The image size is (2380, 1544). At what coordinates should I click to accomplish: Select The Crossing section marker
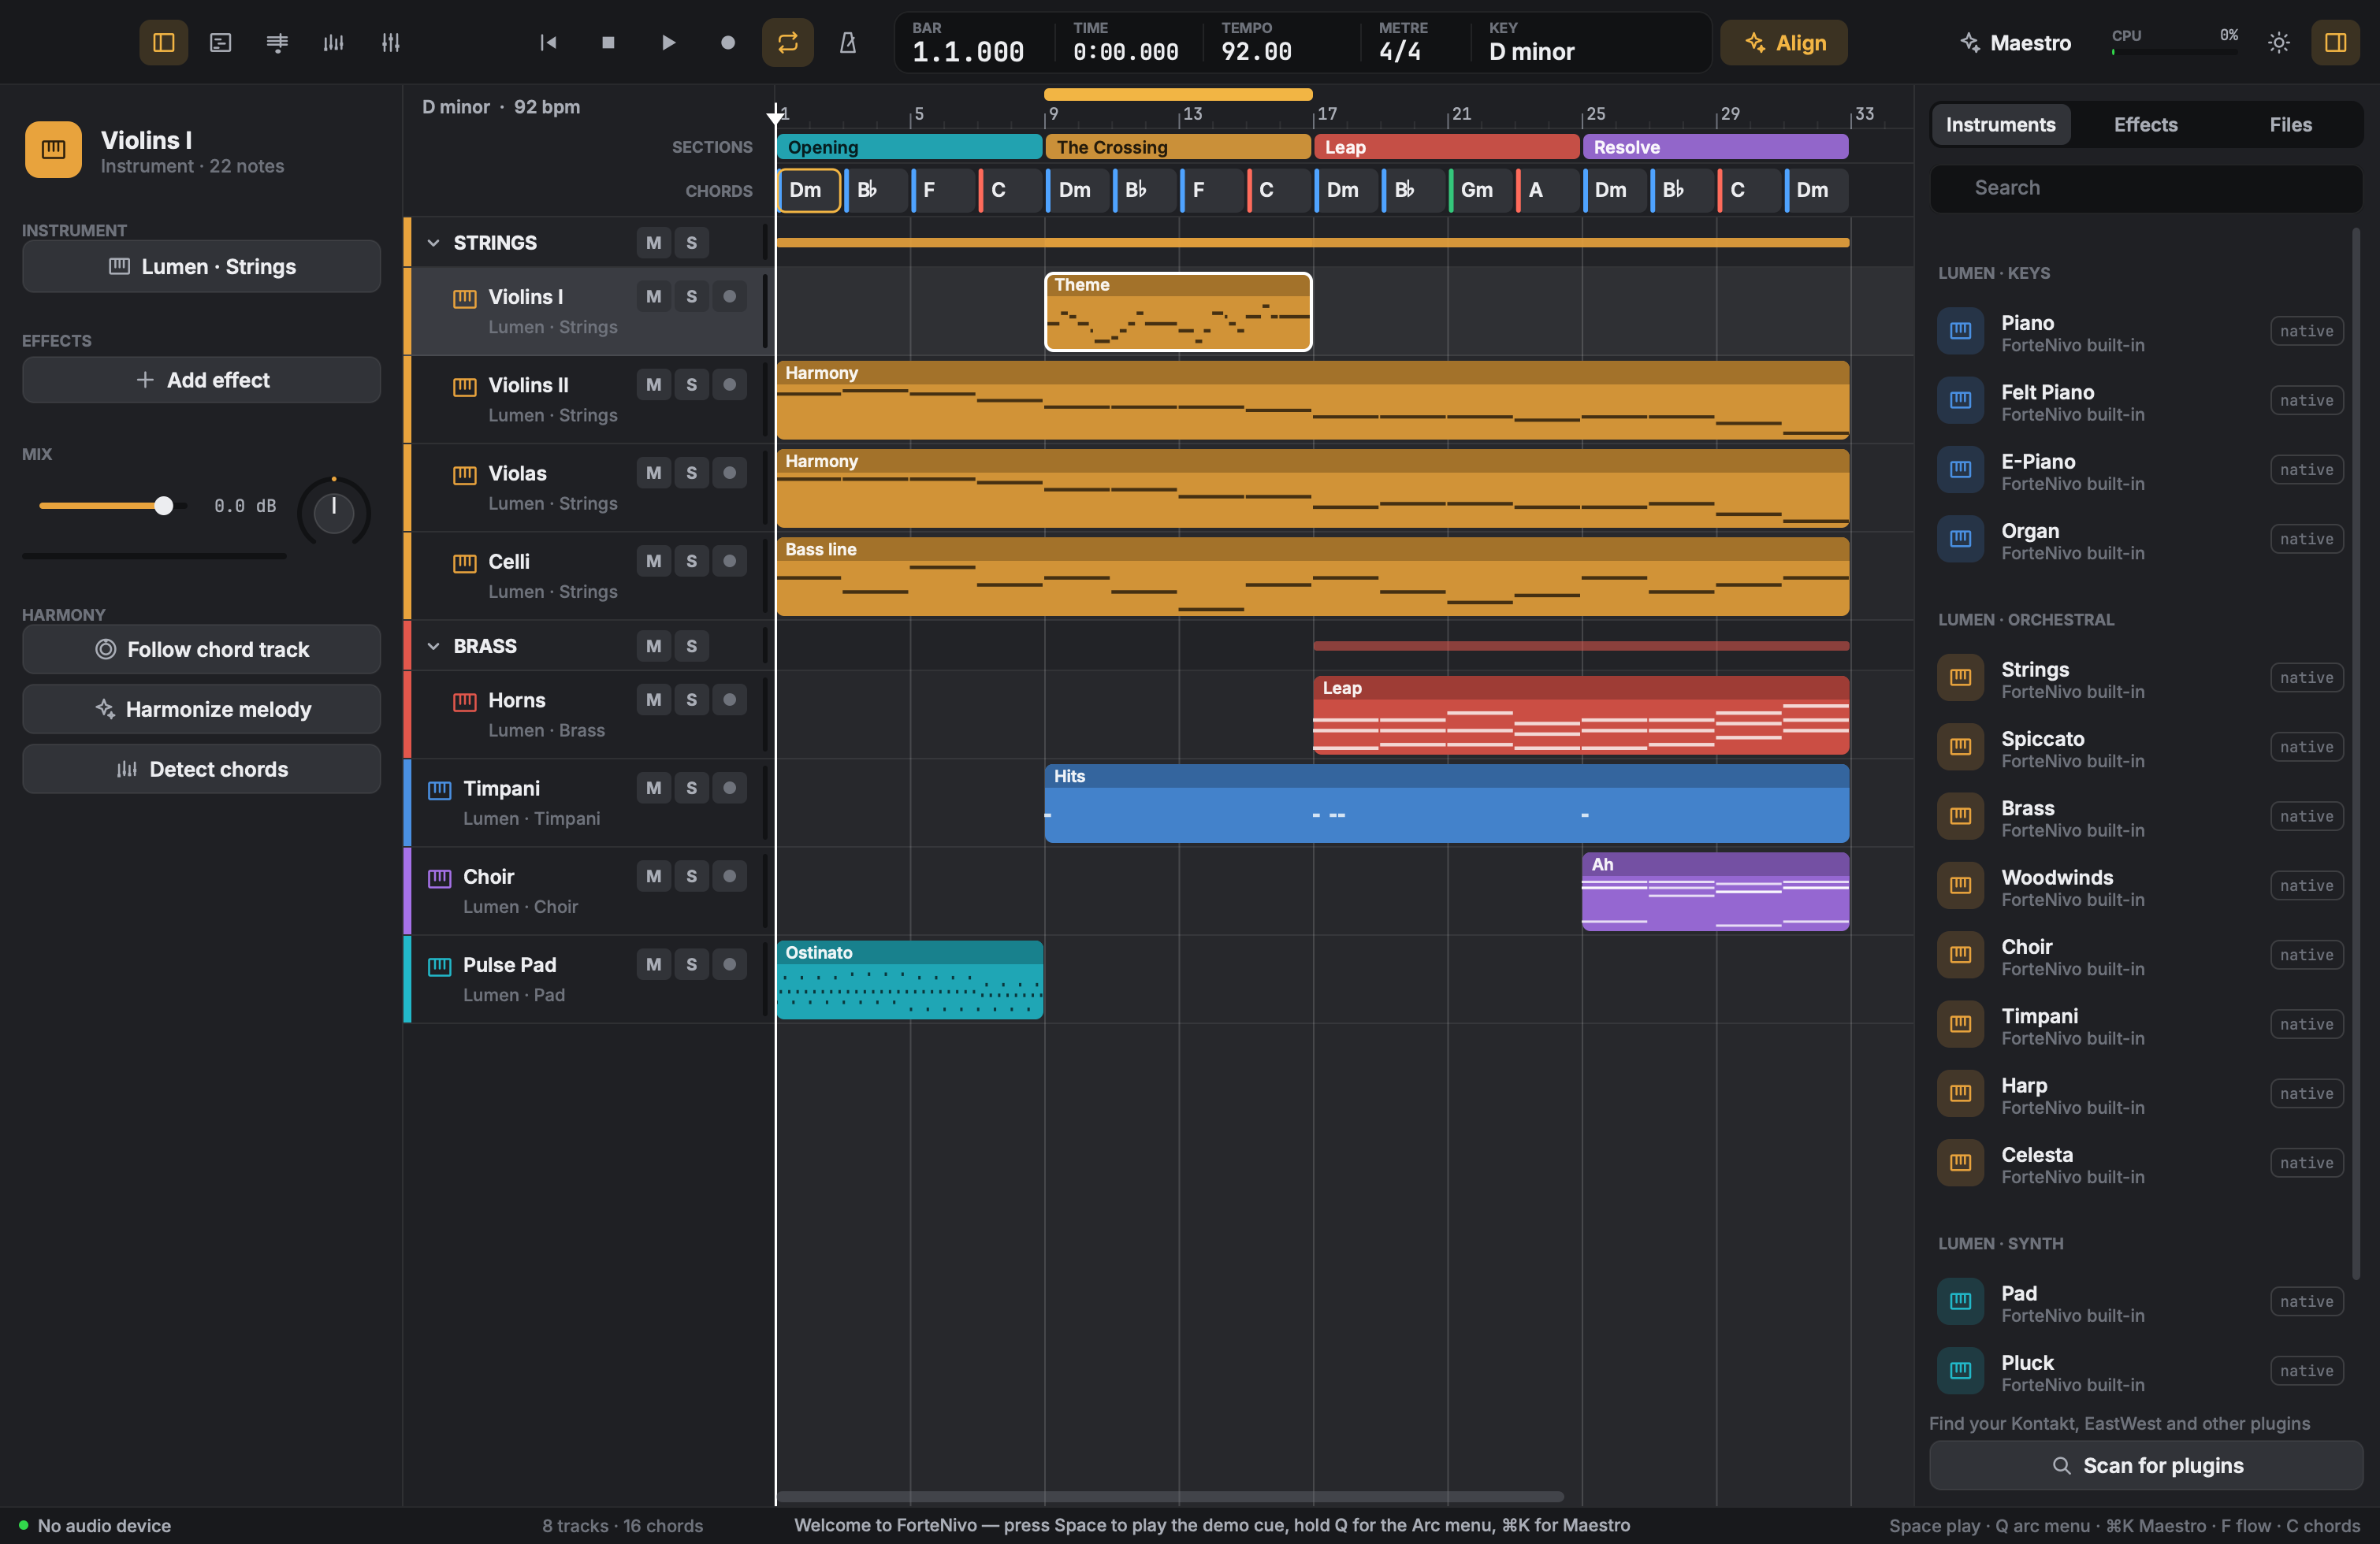pyautogui.click(x=1178, y=147)
